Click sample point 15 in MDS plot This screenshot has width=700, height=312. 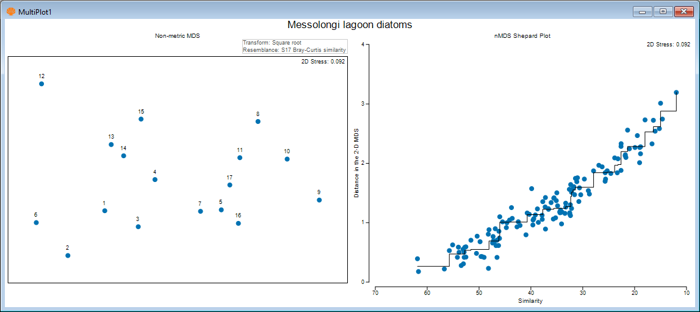coord(141,119)
